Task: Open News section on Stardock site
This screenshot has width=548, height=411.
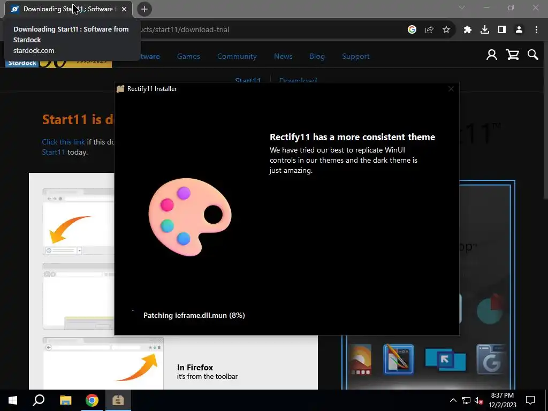Action: pos(283,56)
